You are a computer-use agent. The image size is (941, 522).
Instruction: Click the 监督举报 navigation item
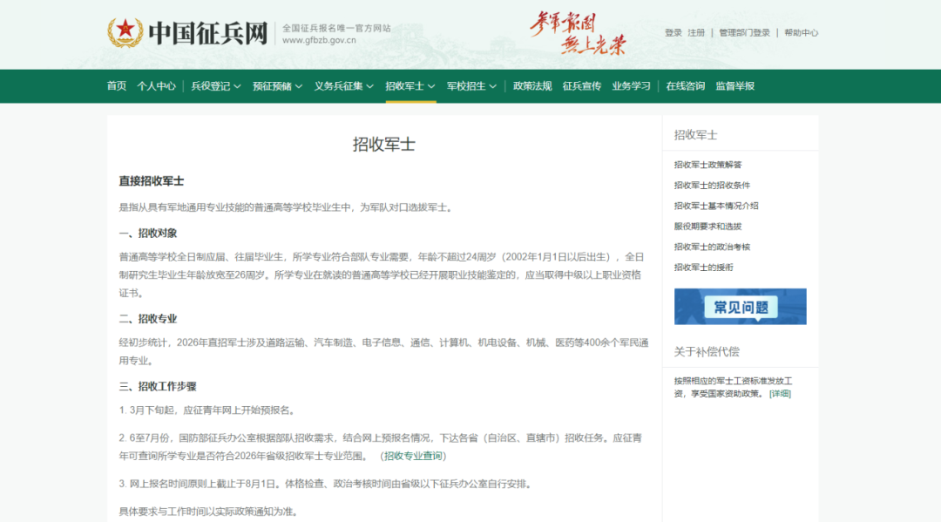735,86
